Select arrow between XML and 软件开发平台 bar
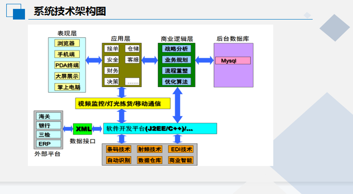This screenshot has height=194, width=353. click(x=97, y=129)
